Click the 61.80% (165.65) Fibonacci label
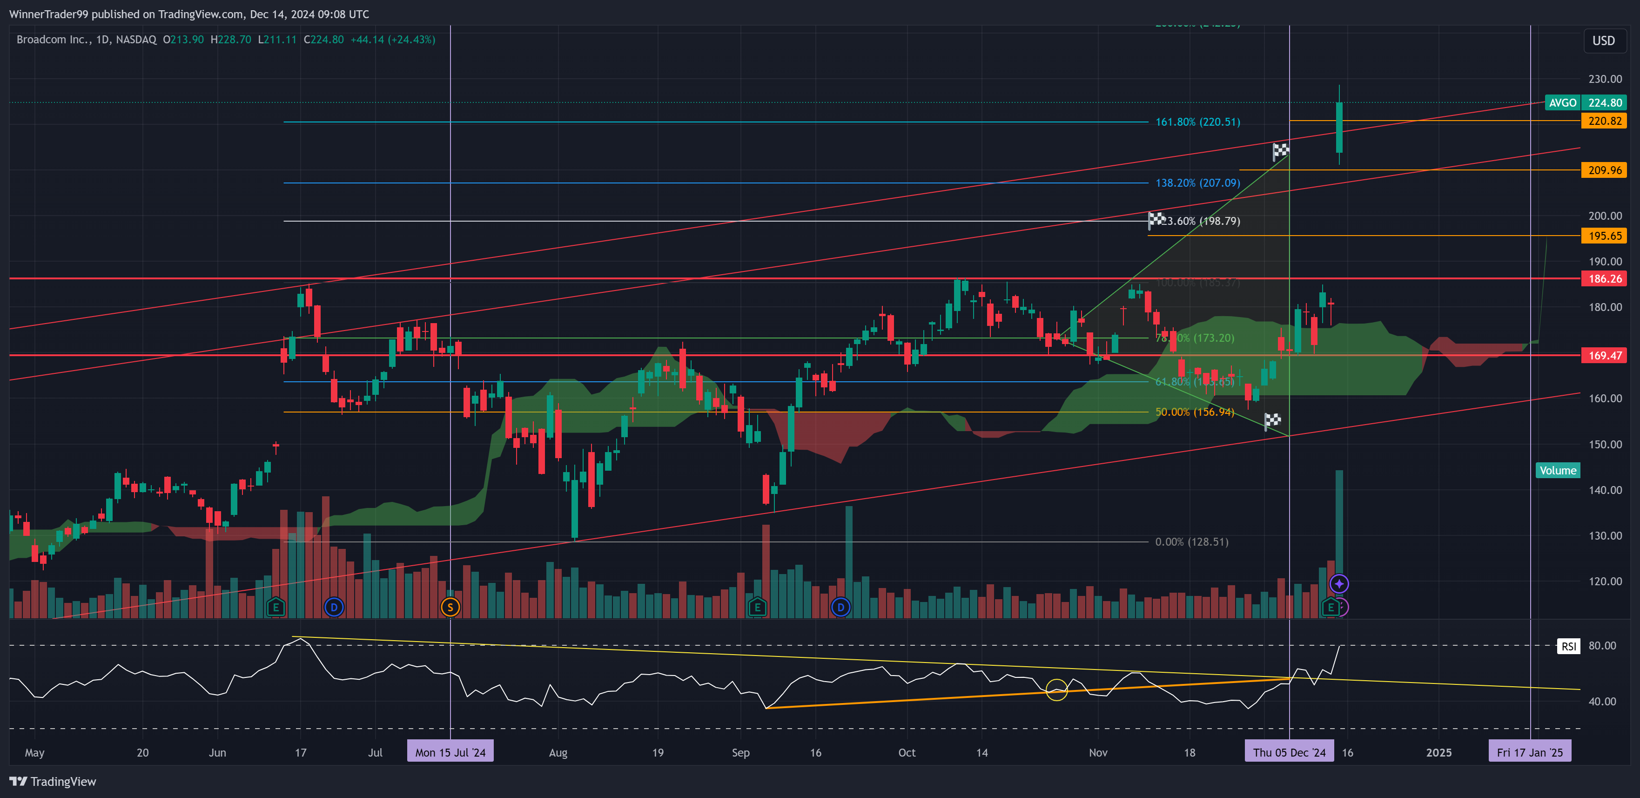The height and width of the screenshot is (798, 1640). coord(1194,381)
